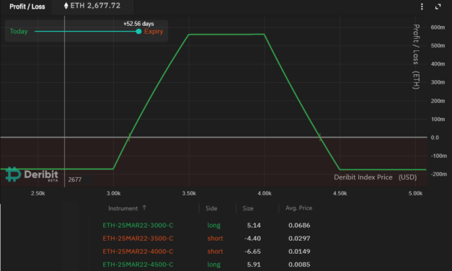
Task: Click the 500m y-axis label
Action: pos(438,46)
